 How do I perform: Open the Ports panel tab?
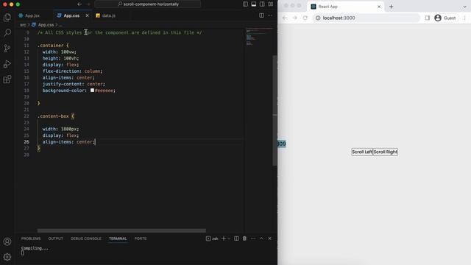[x=141, y=239]
